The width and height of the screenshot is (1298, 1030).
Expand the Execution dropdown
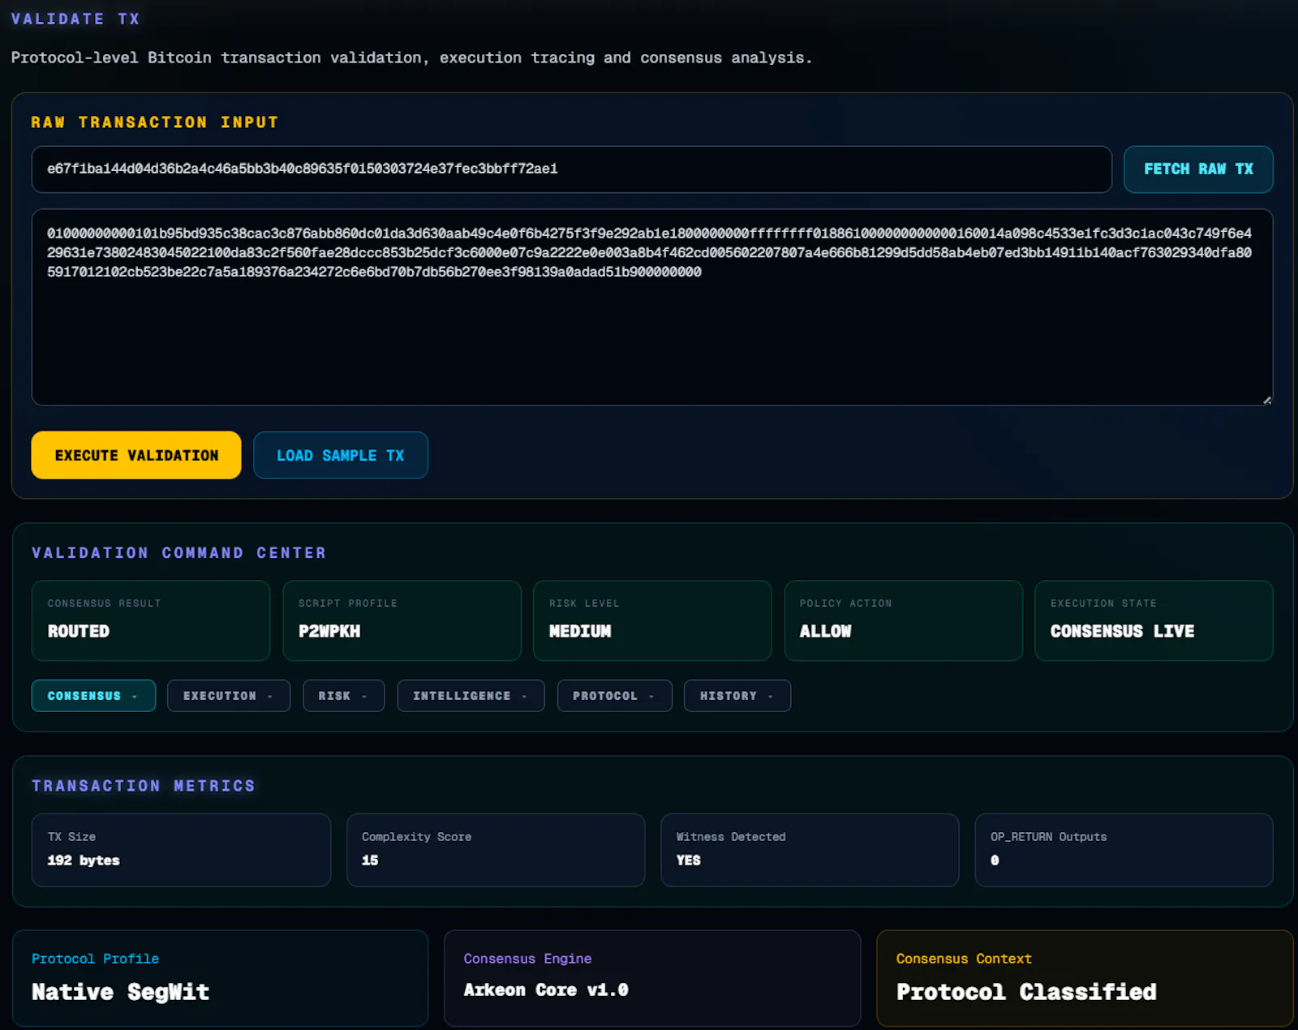229,696
